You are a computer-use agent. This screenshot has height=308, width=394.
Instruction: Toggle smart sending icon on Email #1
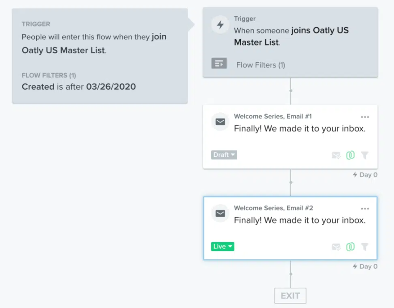click(x=336, y=156)
